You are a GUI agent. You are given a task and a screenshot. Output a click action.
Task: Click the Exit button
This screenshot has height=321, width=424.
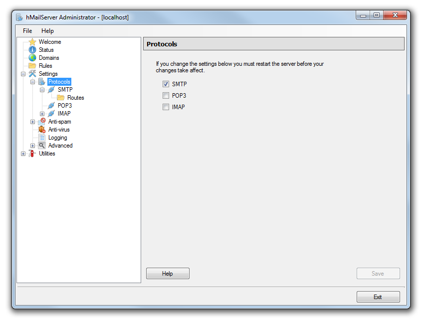378,297
